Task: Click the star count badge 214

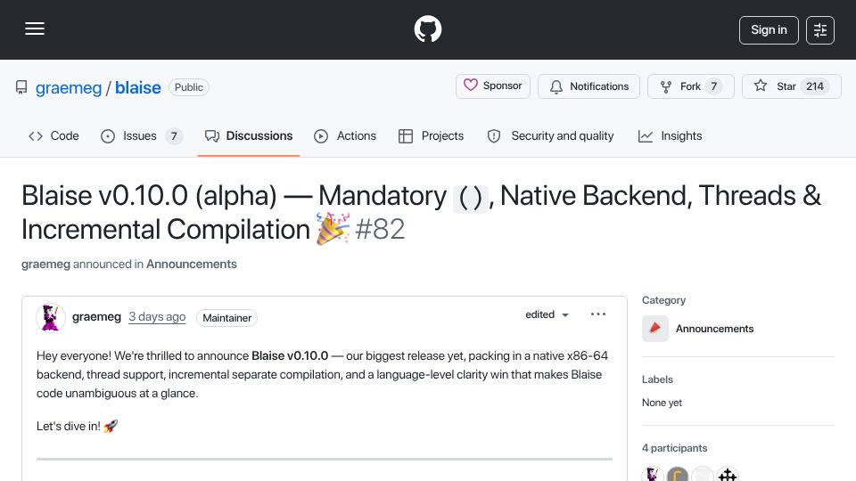Action: (x=815, y=86)
